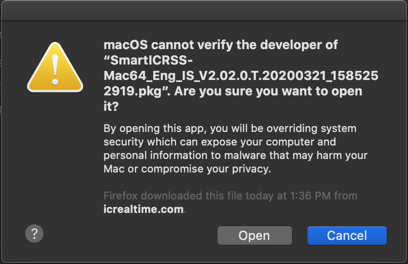Cancel opening the package
The image size is (408, 264).
[x=347, y=236]
